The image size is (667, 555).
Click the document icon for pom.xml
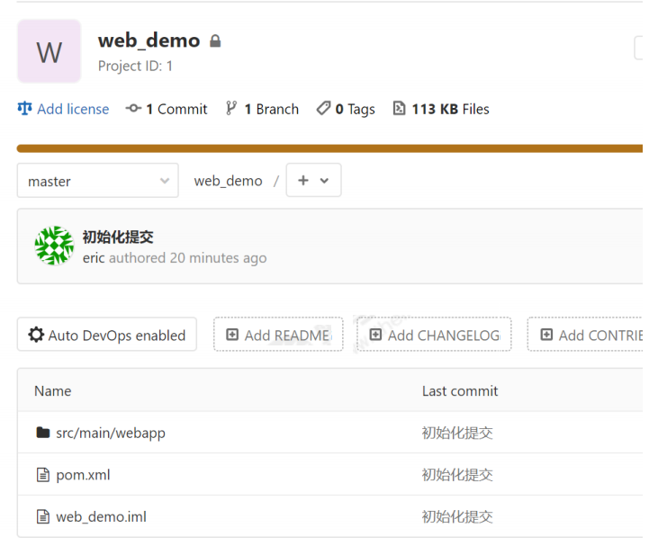coord(43,474)
